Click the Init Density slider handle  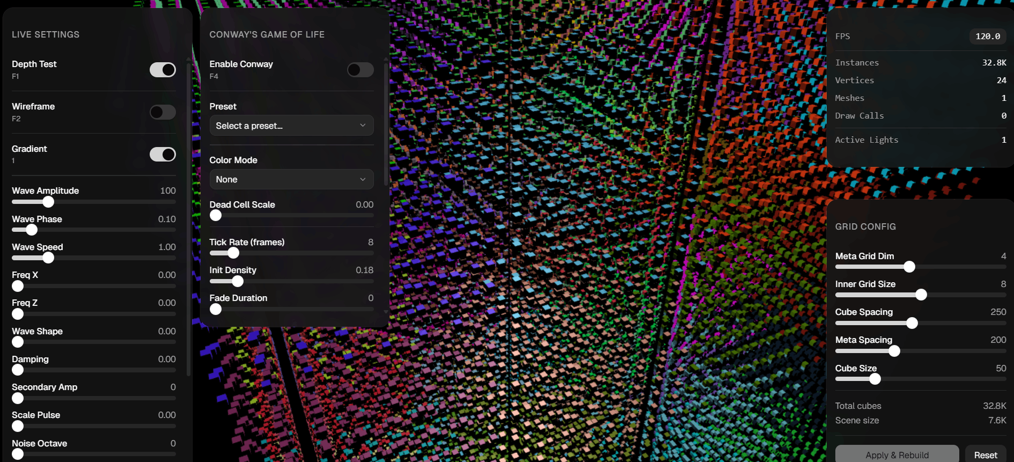pos(238,281)
